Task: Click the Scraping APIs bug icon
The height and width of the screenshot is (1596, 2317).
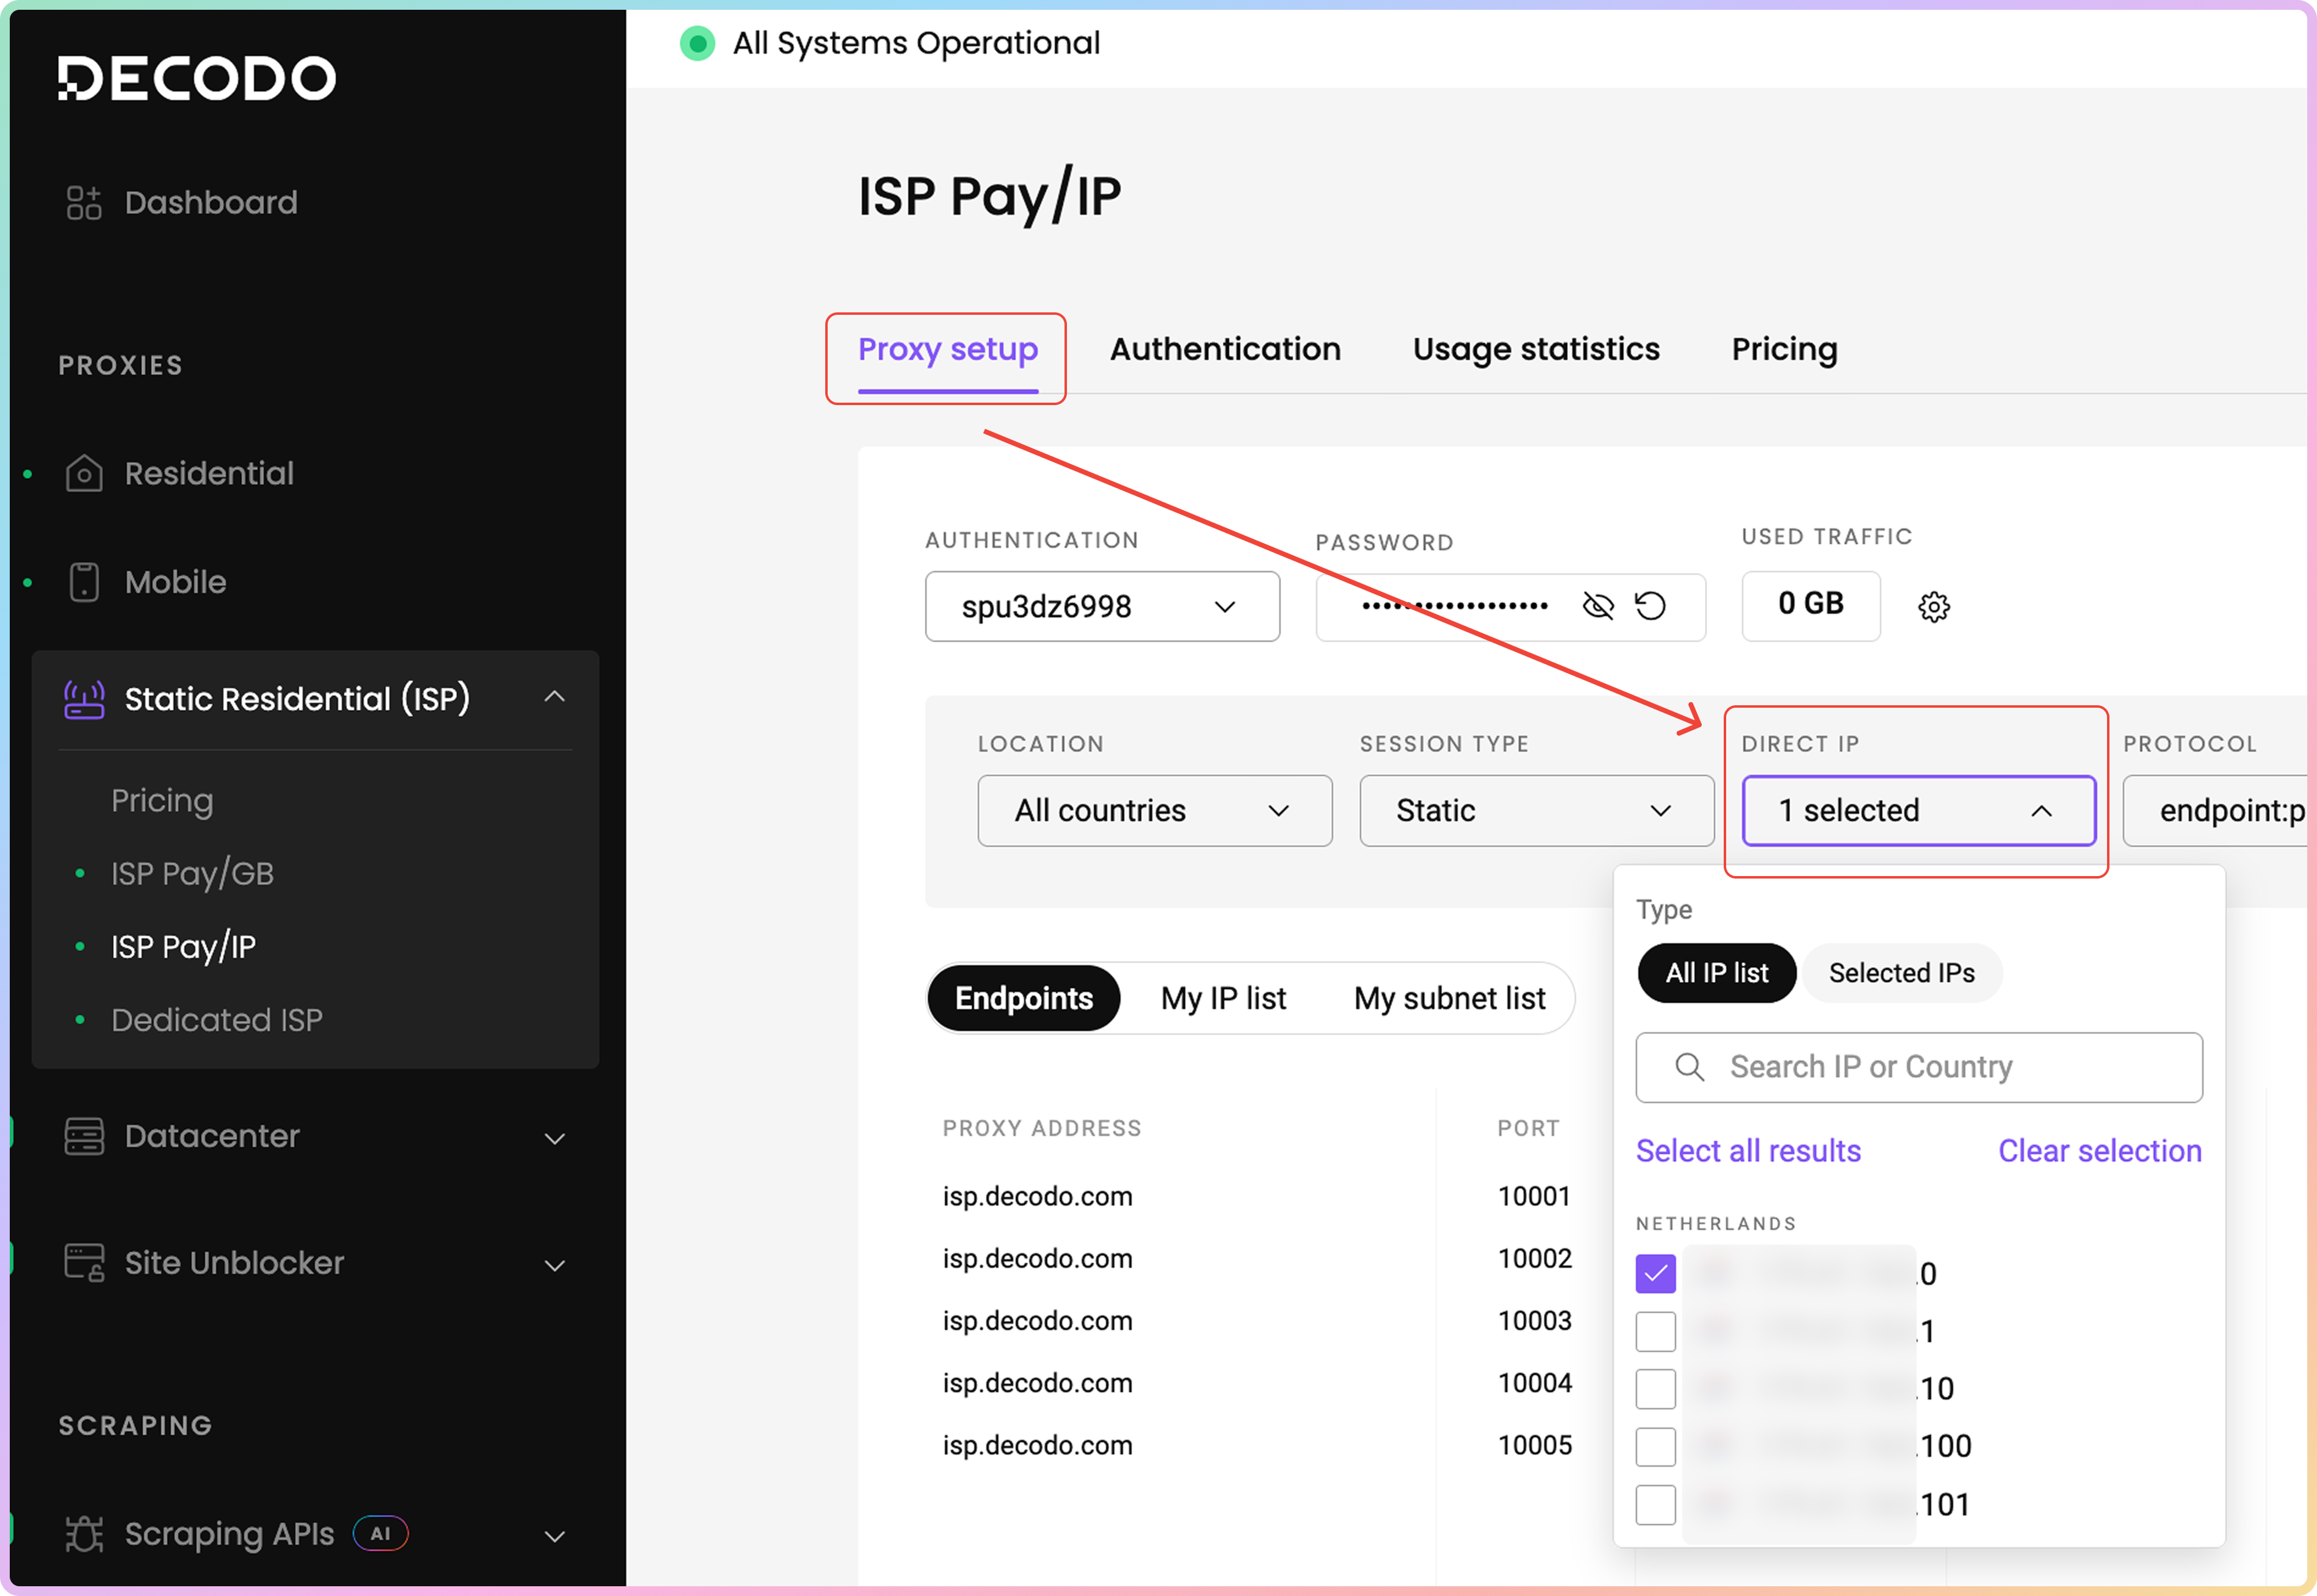Action: click(84, 1533)
